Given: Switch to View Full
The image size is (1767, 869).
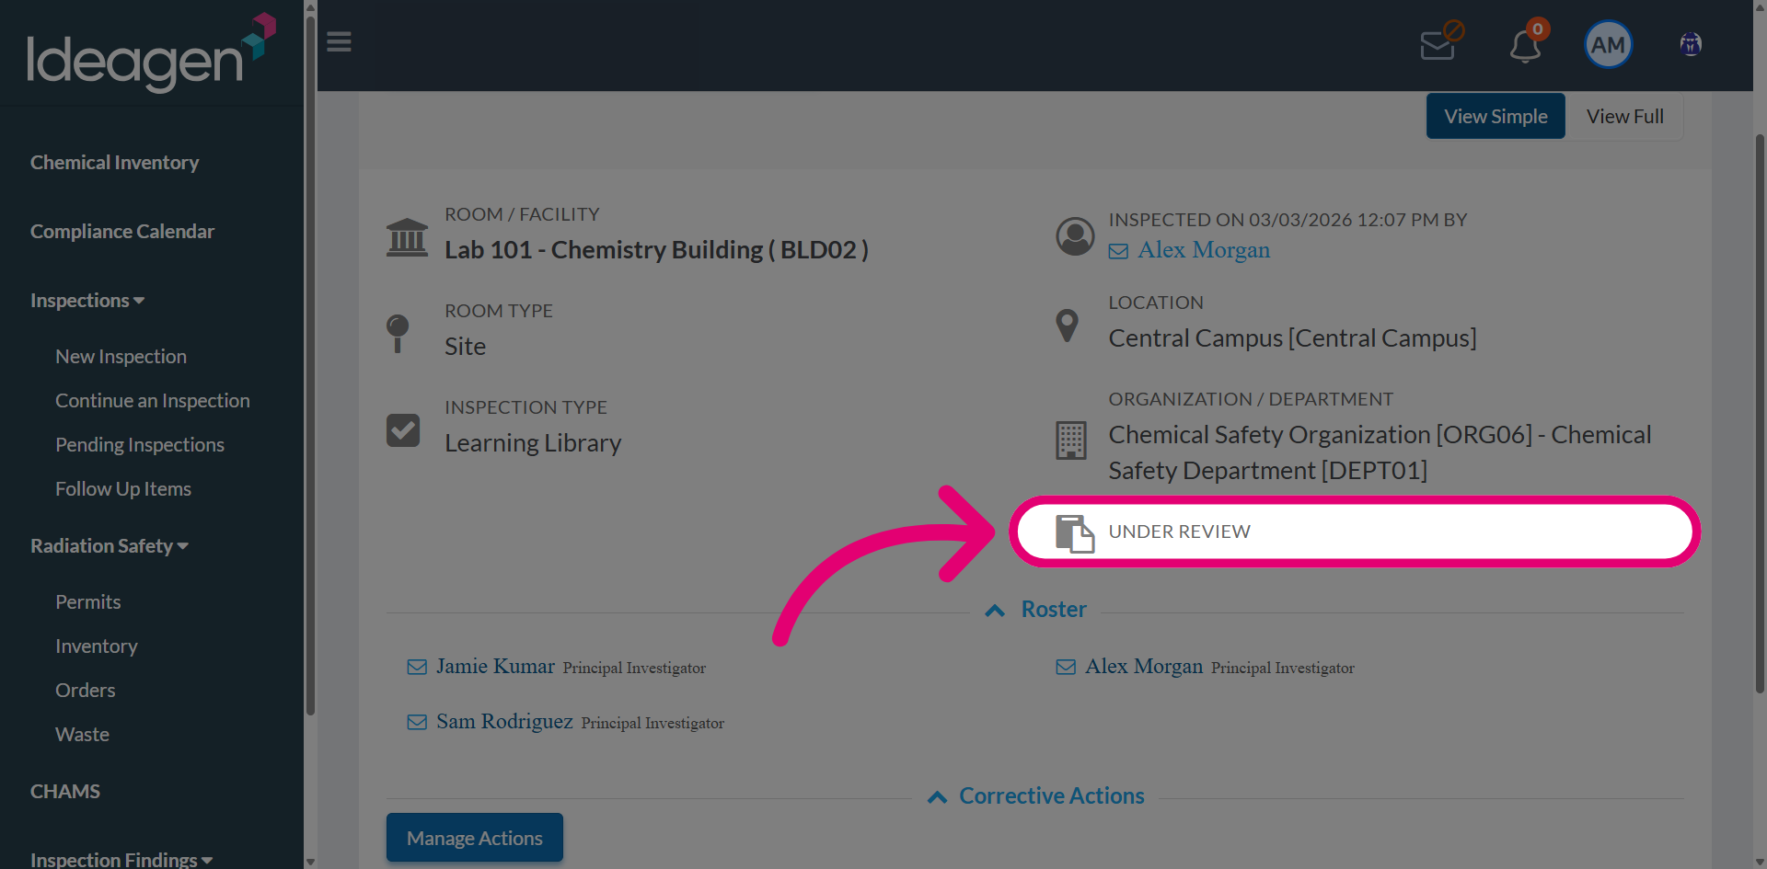Looking at the screenshot, I should pos(1625,116).
